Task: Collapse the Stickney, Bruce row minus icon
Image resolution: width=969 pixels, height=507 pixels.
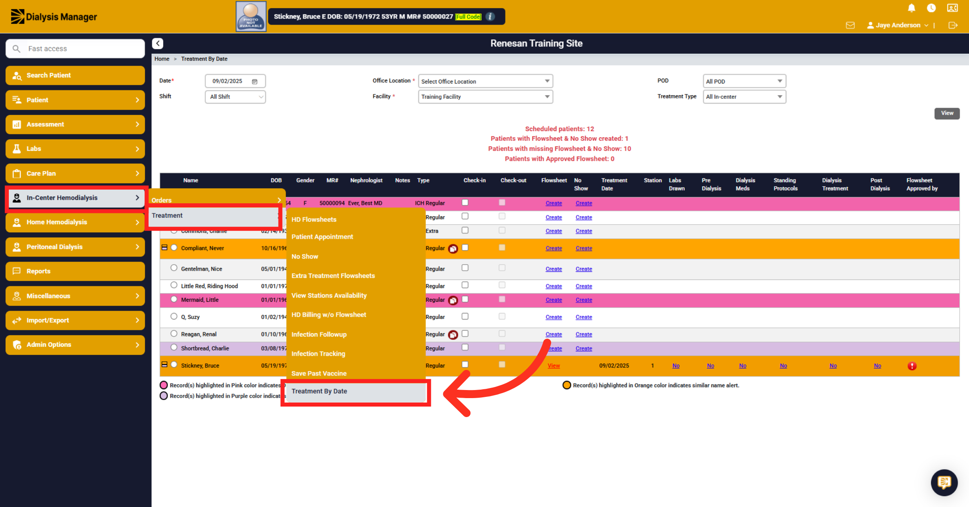Action: point(164,365)
